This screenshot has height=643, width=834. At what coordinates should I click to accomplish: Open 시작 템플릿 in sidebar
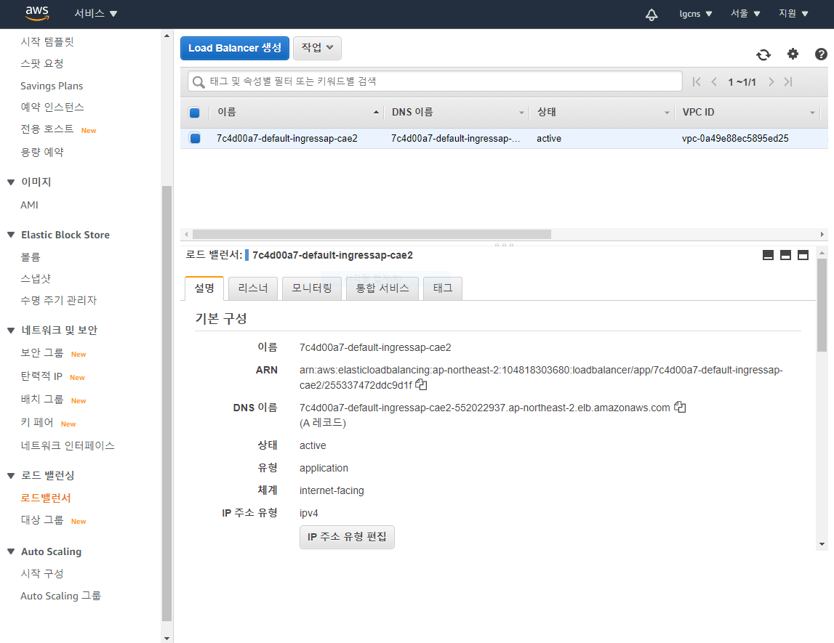47,41
